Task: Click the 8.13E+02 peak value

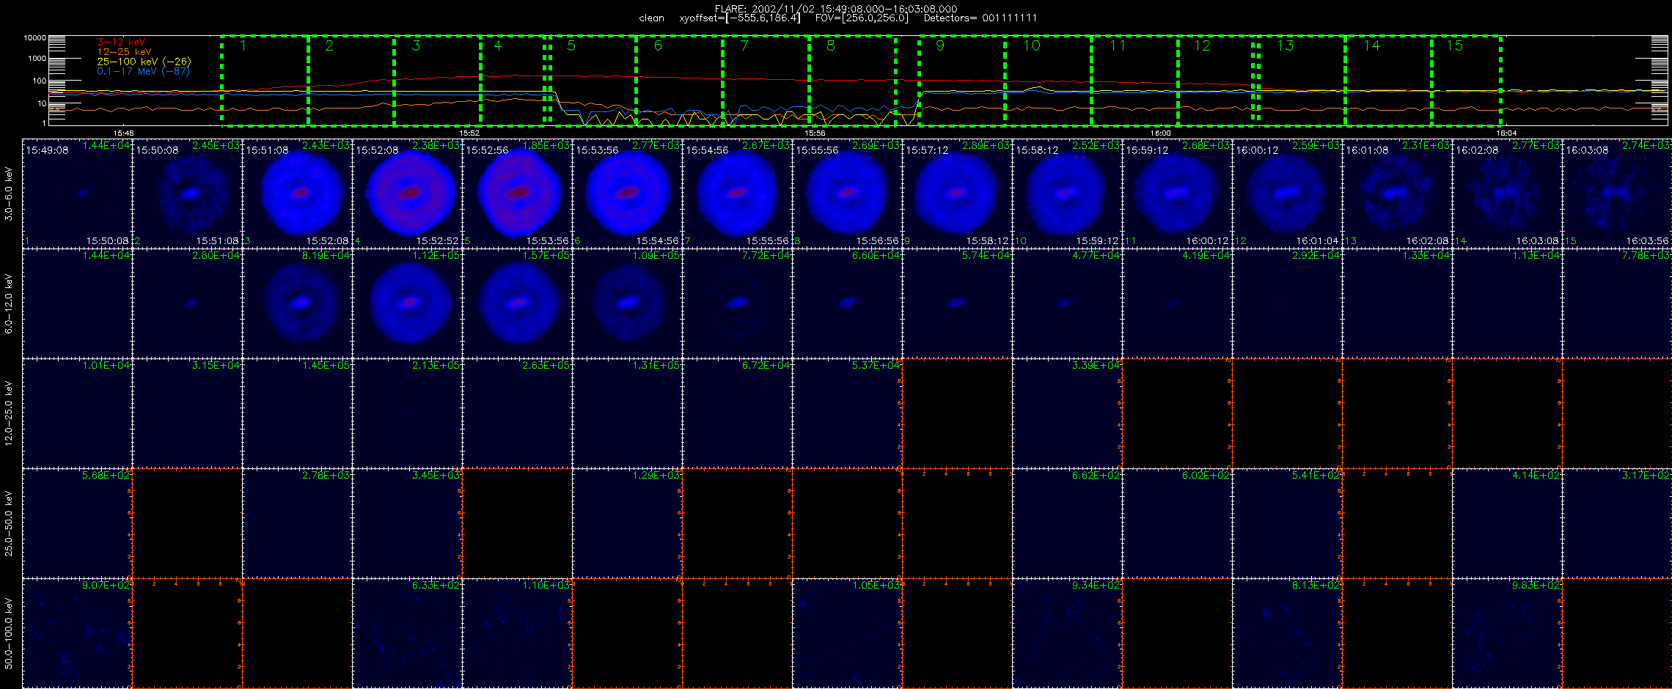Action: click(x=1316, y=586)
